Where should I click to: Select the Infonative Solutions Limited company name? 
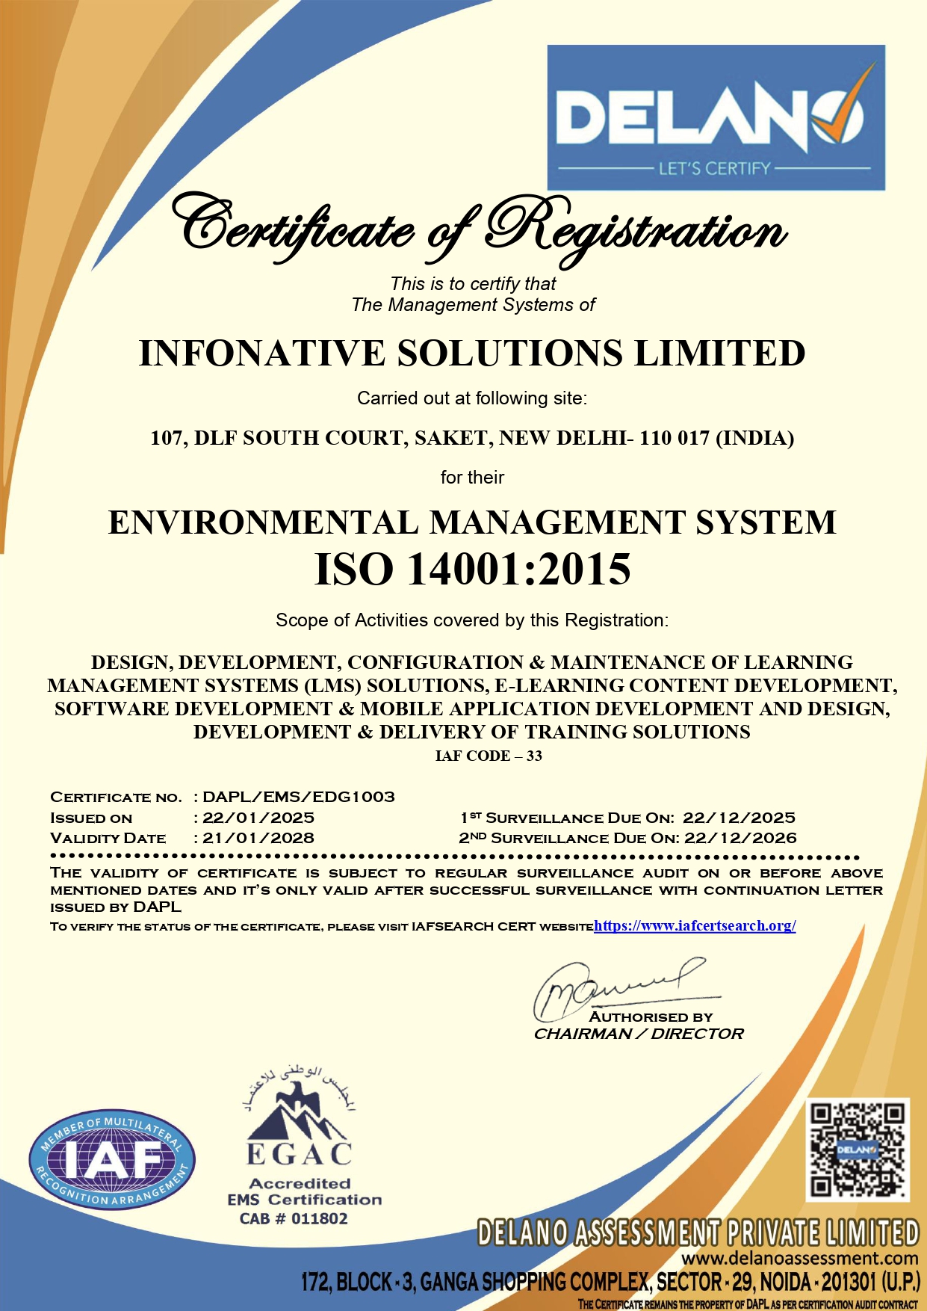(472, 354)
